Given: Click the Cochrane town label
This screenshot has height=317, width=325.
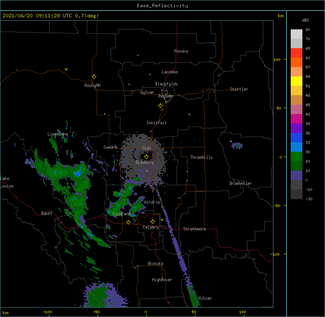Looking at the screenshot, I should click(x=121, y=214).
